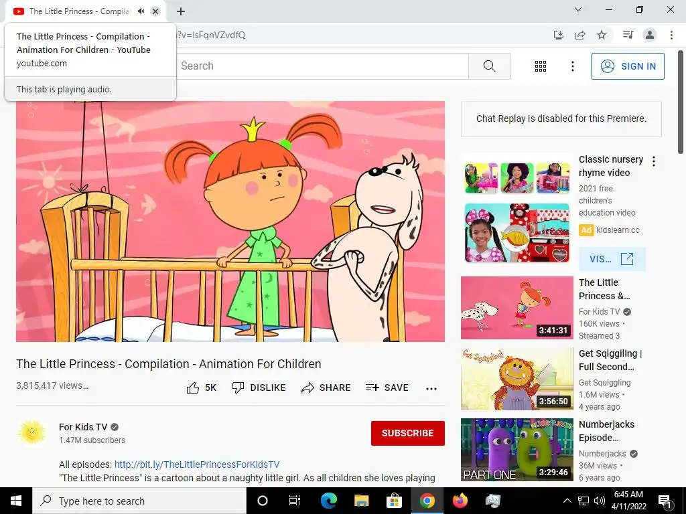The image size is (686, 514).
Task: Expand Chrome tab search chevron
Action: pos(578,9)
